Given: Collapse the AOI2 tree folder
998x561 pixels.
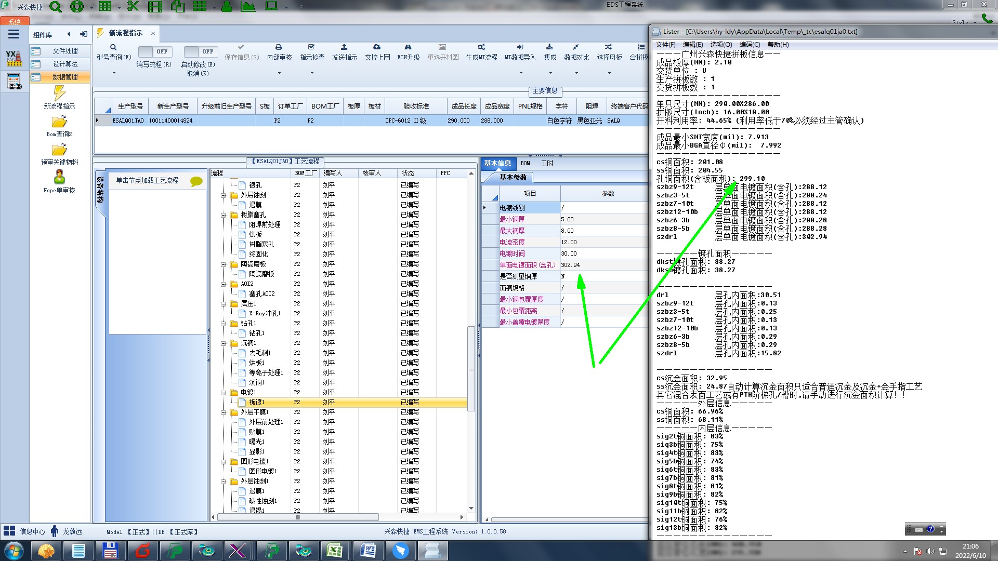Looking at the screenshot, I should (x=224, y=284).
